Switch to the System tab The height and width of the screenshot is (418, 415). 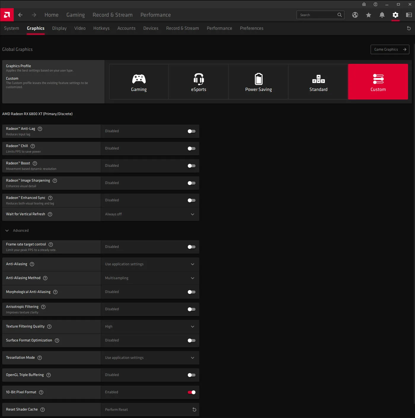tap(12, 28)
